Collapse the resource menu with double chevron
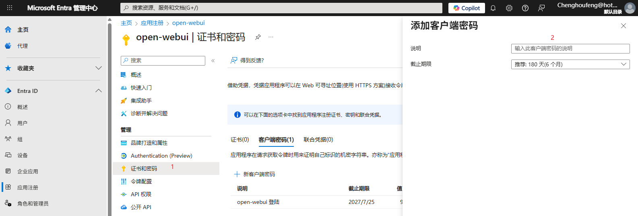This screenshot has width=638, height=216. click(213, 61)
